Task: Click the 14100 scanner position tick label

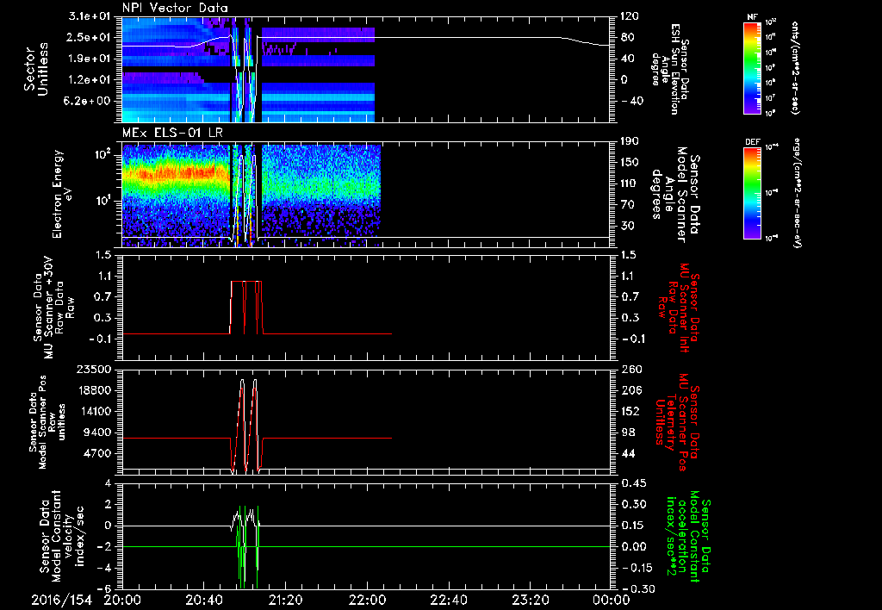Action: pyautogui.click(x=94, y=411)
